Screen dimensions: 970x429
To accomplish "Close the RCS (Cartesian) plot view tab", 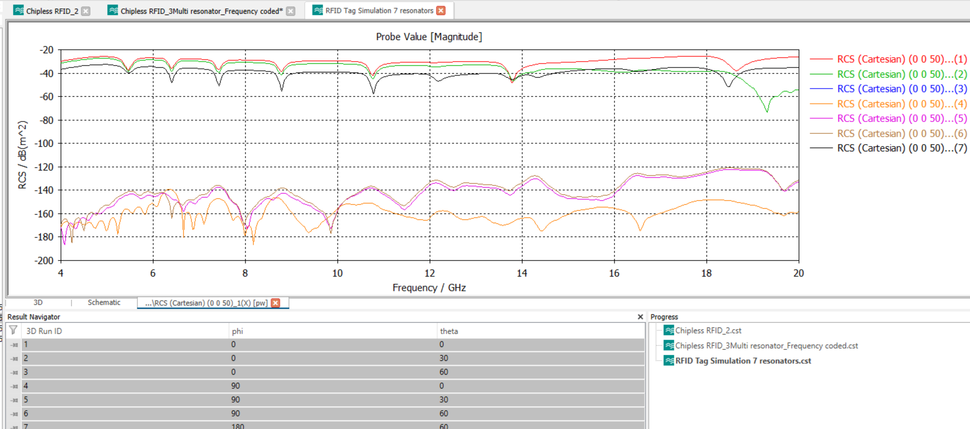I will pyautogui.click(x=275, y=303).
